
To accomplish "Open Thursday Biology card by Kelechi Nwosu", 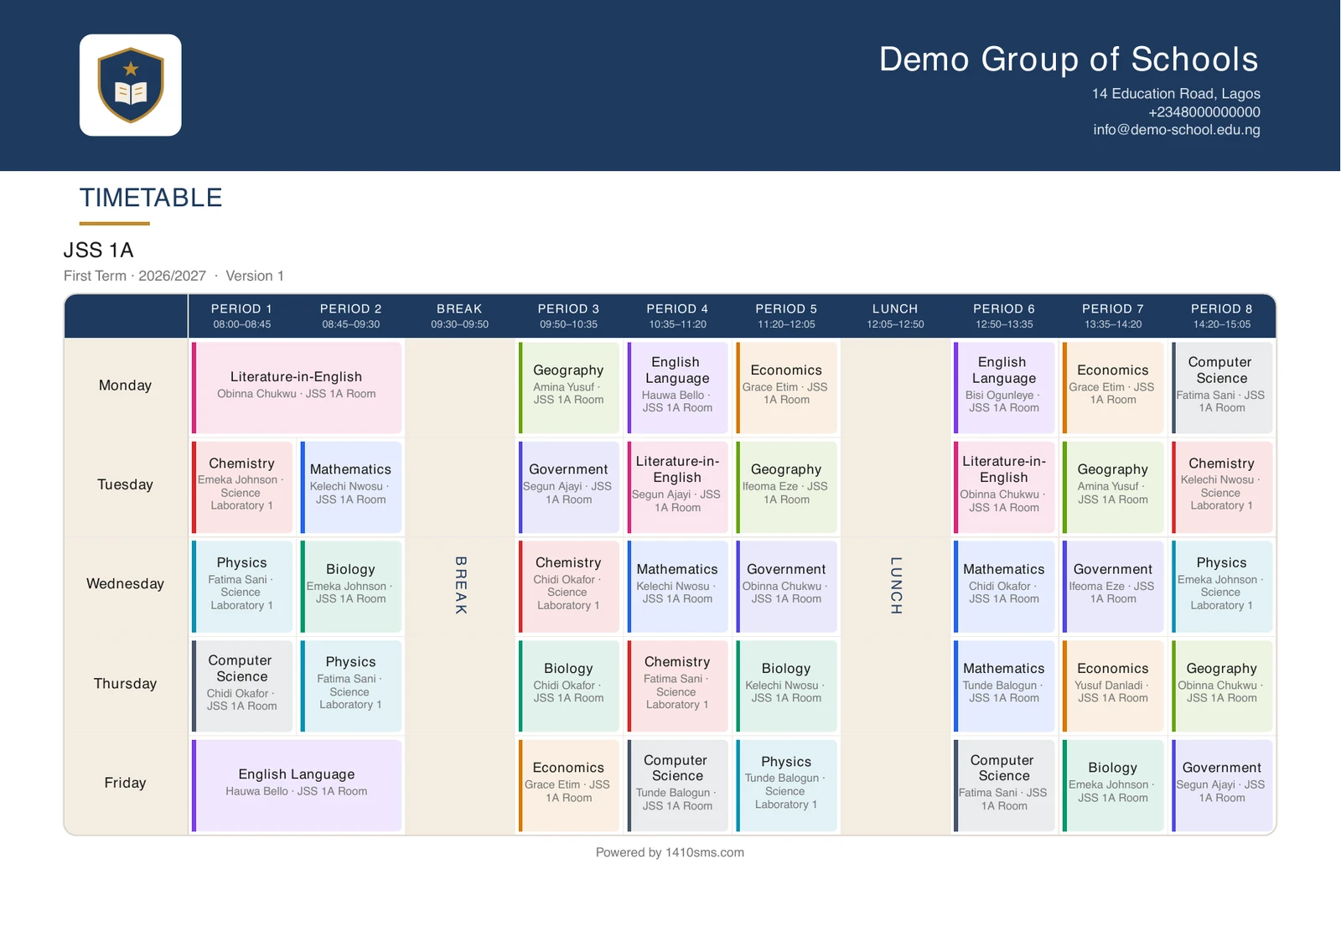I will (786, 686).
